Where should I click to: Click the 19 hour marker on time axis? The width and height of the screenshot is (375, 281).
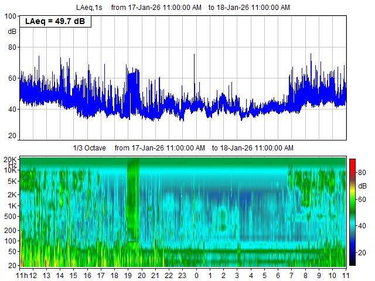pos(128,275)
